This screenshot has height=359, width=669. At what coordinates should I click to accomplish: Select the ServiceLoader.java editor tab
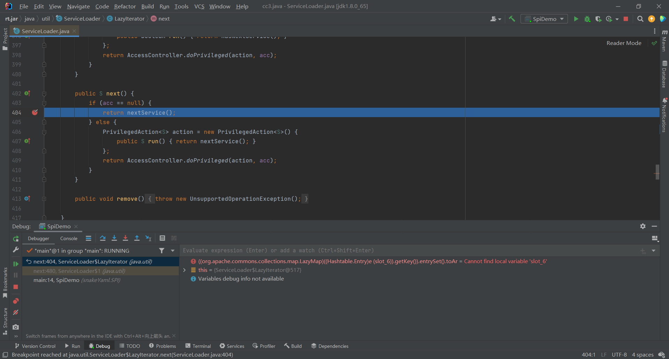45,31
